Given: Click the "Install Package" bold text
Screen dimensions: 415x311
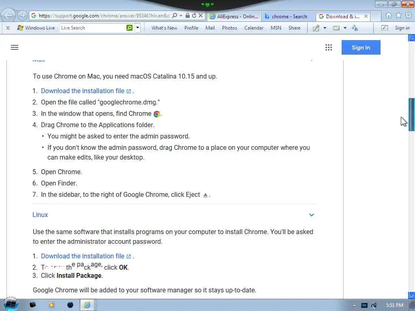Looking at the screenshot, I should [x=79, y=275].
